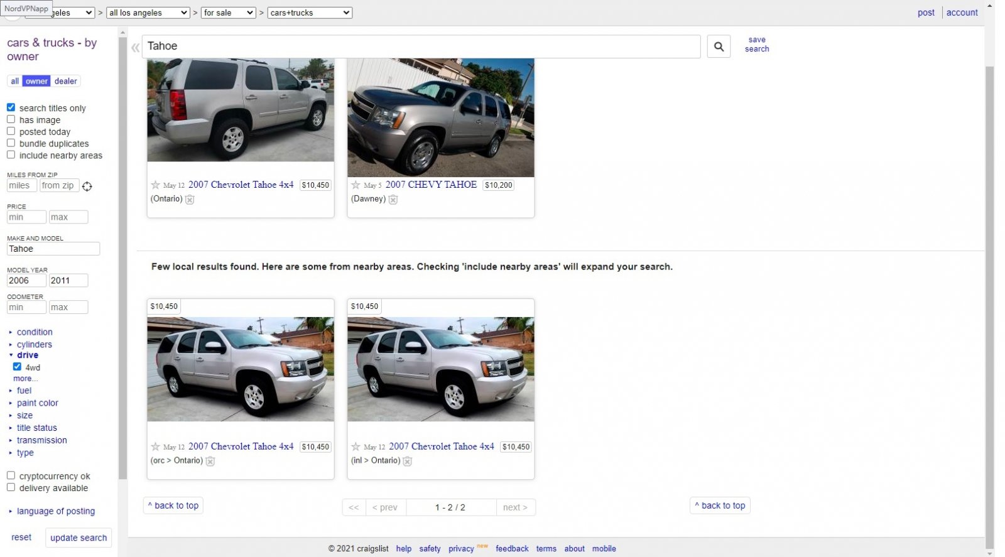1005x557 pixels.
Task: Open the for sale category dropdown
Action: point(228,13)
